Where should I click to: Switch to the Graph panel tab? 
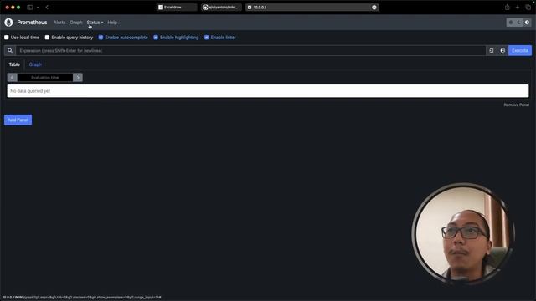pos(35,64)
